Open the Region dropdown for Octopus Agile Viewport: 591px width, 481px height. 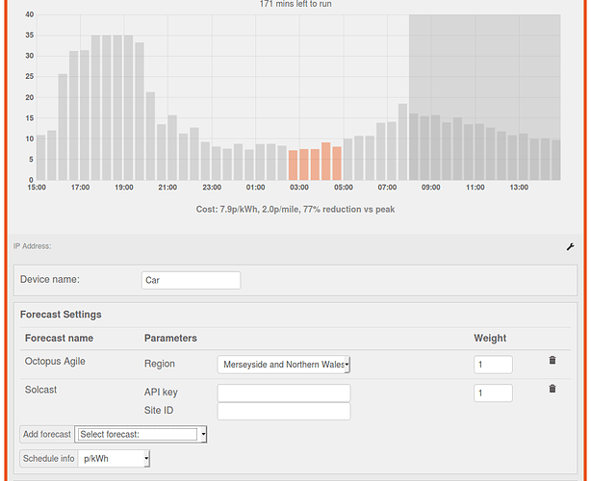[x=284, y=365]
